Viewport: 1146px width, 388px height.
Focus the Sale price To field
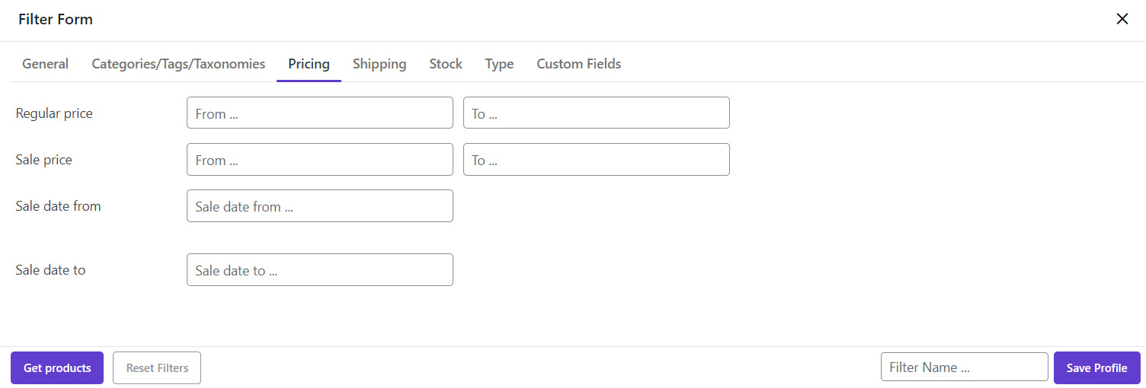596,160
